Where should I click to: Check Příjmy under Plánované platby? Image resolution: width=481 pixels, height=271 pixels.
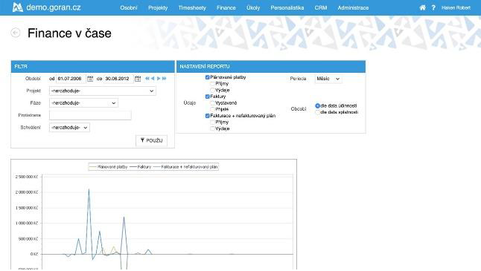coord(212,84)
